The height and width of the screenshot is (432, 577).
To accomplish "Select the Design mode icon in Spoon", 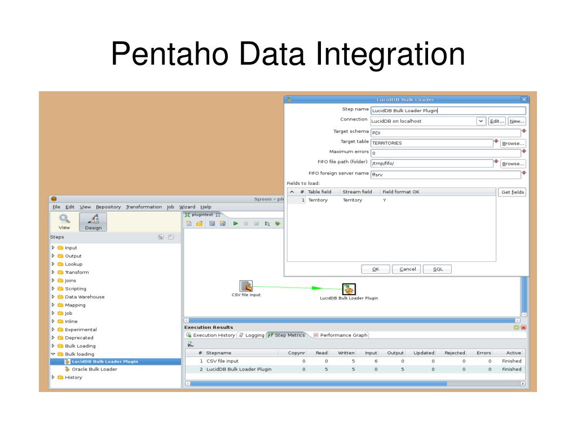I will (x=94, y=219).
